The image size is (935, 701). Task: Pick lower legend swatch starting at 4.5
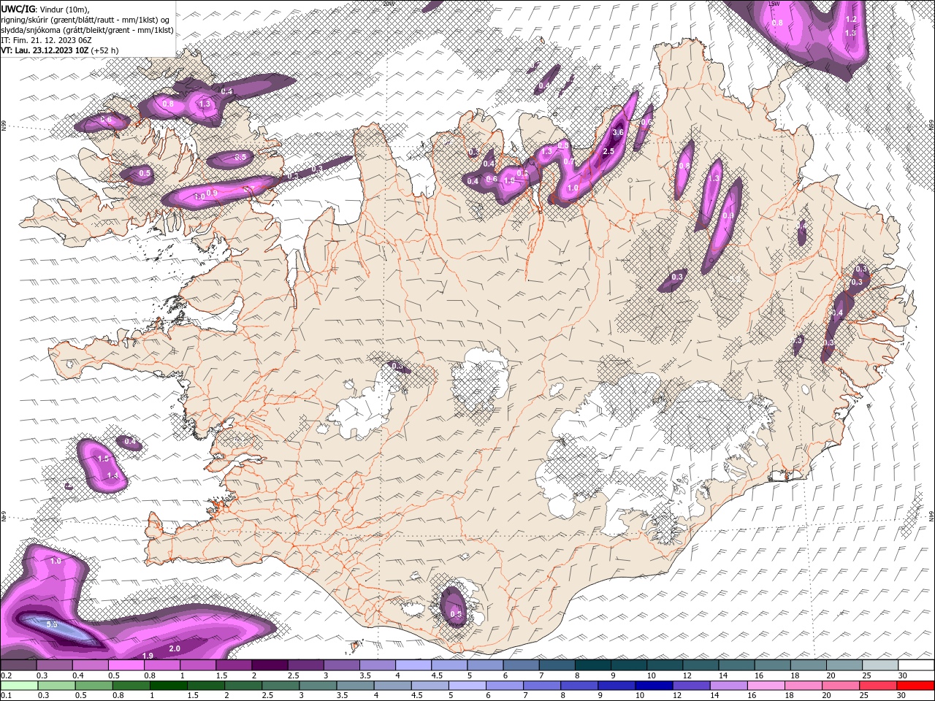[430, 686]
